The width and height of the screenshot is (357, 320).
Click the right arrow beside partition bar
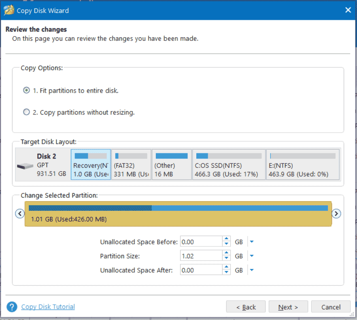tap(336, 214)
